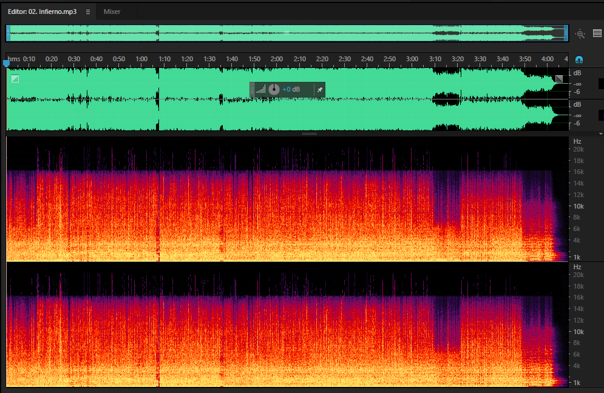Open the Editor panel menu icon
Screen dimensions: 604x393
tap(88, 12)
